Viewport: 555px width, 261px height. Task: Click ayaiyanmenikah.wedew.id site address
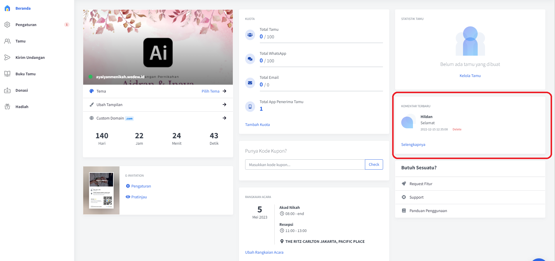120,77
